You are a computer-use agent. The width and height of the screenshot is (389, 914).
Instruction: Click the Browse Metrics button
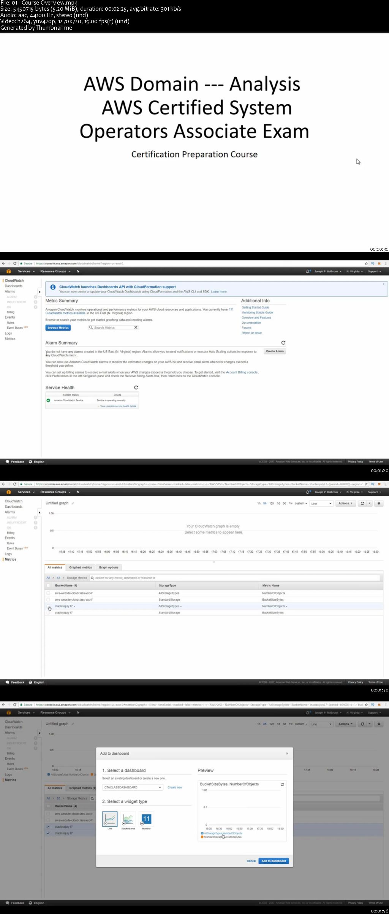click(58, 327)
